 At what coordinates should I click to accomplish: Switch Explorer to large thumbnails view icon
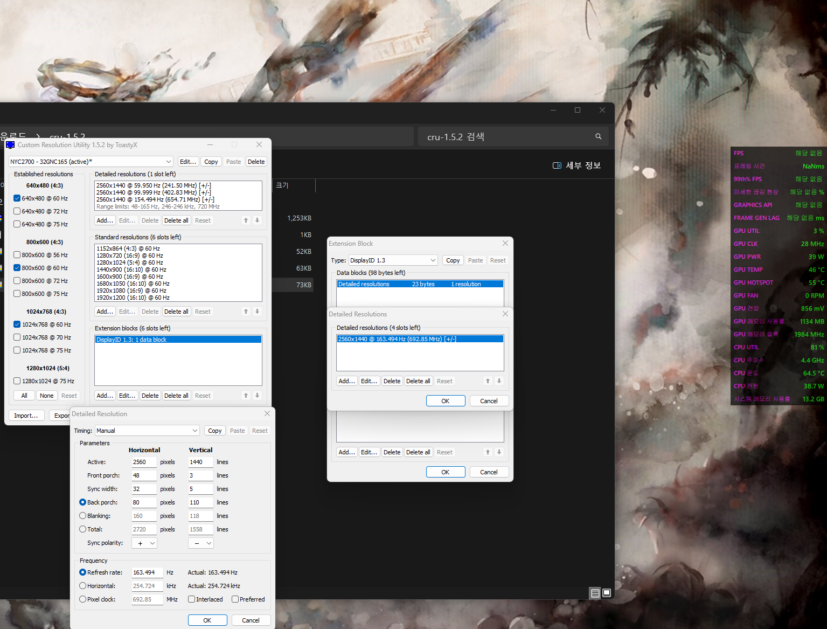coord(607,593)
